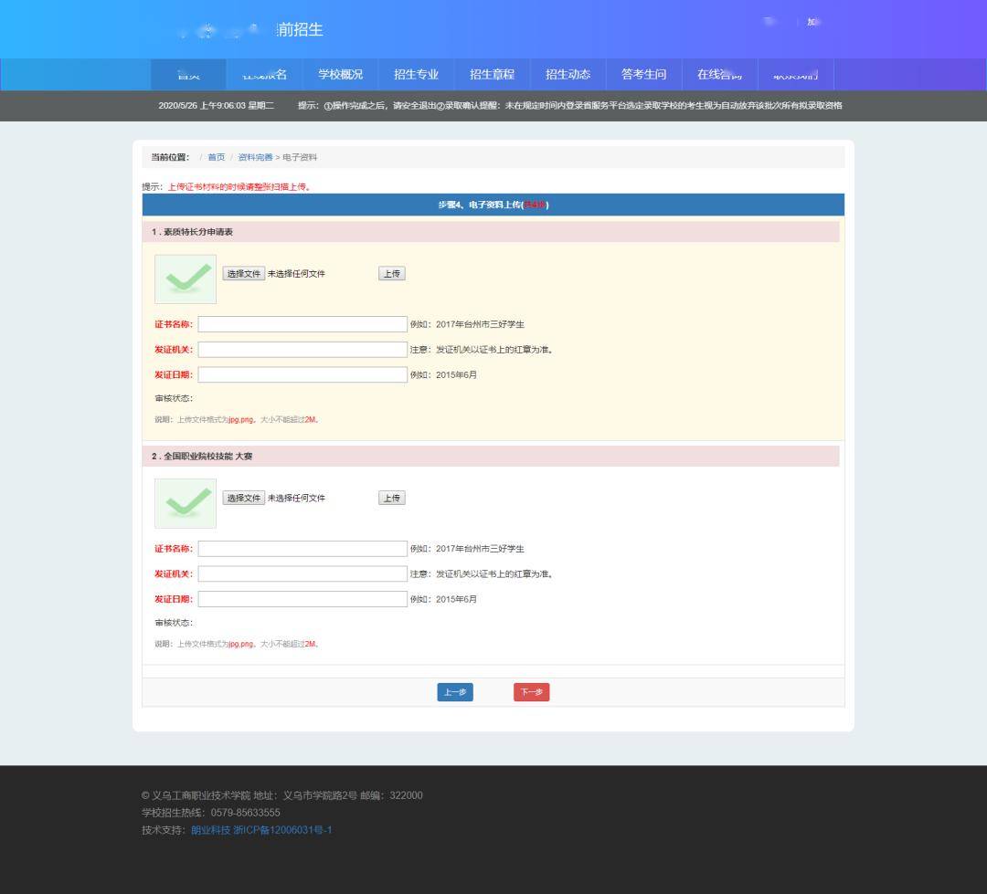Focus the 证书名称 field under 全国职业院校技能大赛
Viewport: 987px width, 894px height.
(x=302, y=549)
